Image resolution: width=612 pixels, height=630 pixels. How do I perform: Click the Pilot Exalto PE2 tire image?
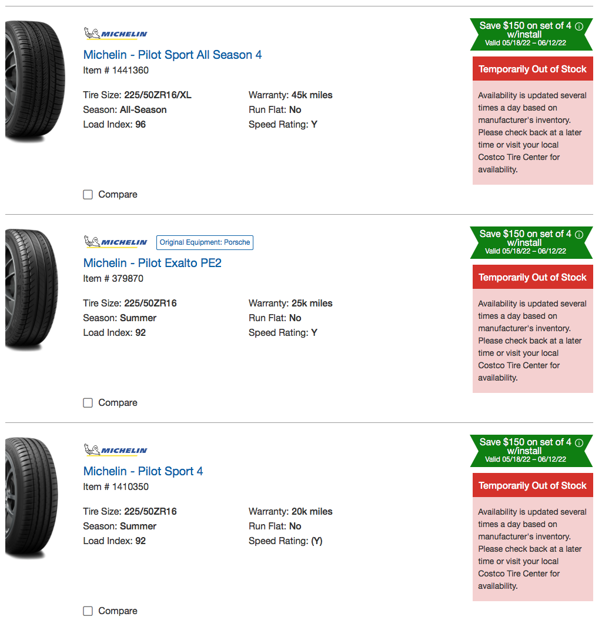(32, 289)
